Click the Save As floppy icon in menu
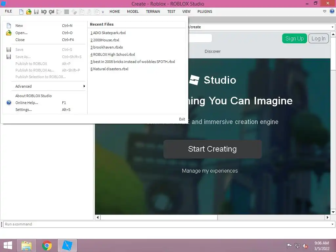Image resolution: width=336 pixels, height=252 pixels. 9,57
